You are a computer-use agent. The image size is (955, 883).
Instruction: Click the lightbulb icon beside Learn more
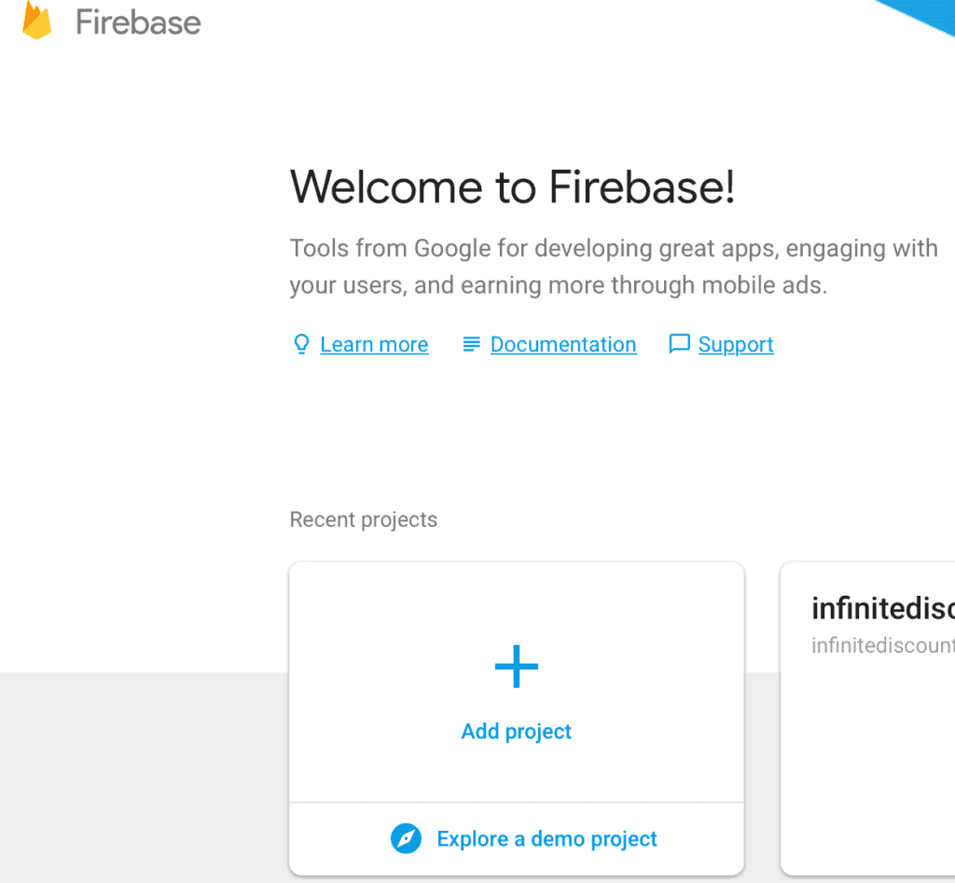click(x=300, y=344)
